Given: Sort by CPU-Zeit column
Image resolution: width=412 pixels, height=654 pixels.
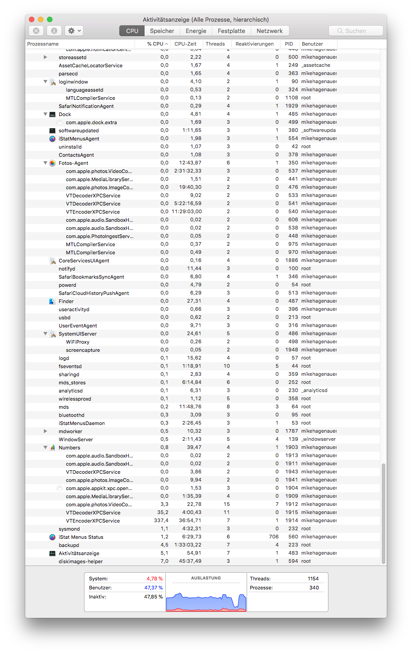Looking at the screenshot, I should (x=186, y=44).
